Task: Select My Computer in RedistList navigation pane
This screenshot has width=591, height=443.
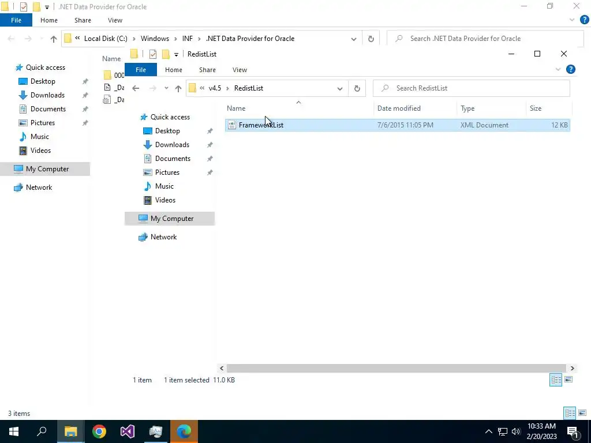Action: [170, 219]
